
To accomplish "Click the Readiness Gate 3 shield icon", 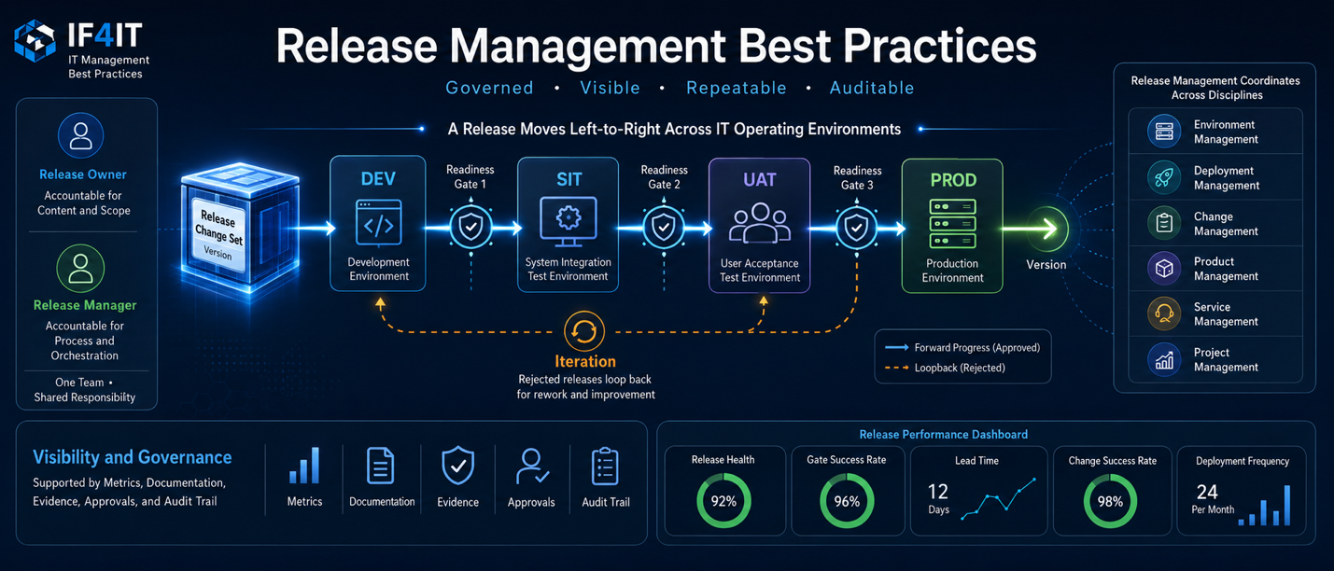I will click(x=856, y=228).
